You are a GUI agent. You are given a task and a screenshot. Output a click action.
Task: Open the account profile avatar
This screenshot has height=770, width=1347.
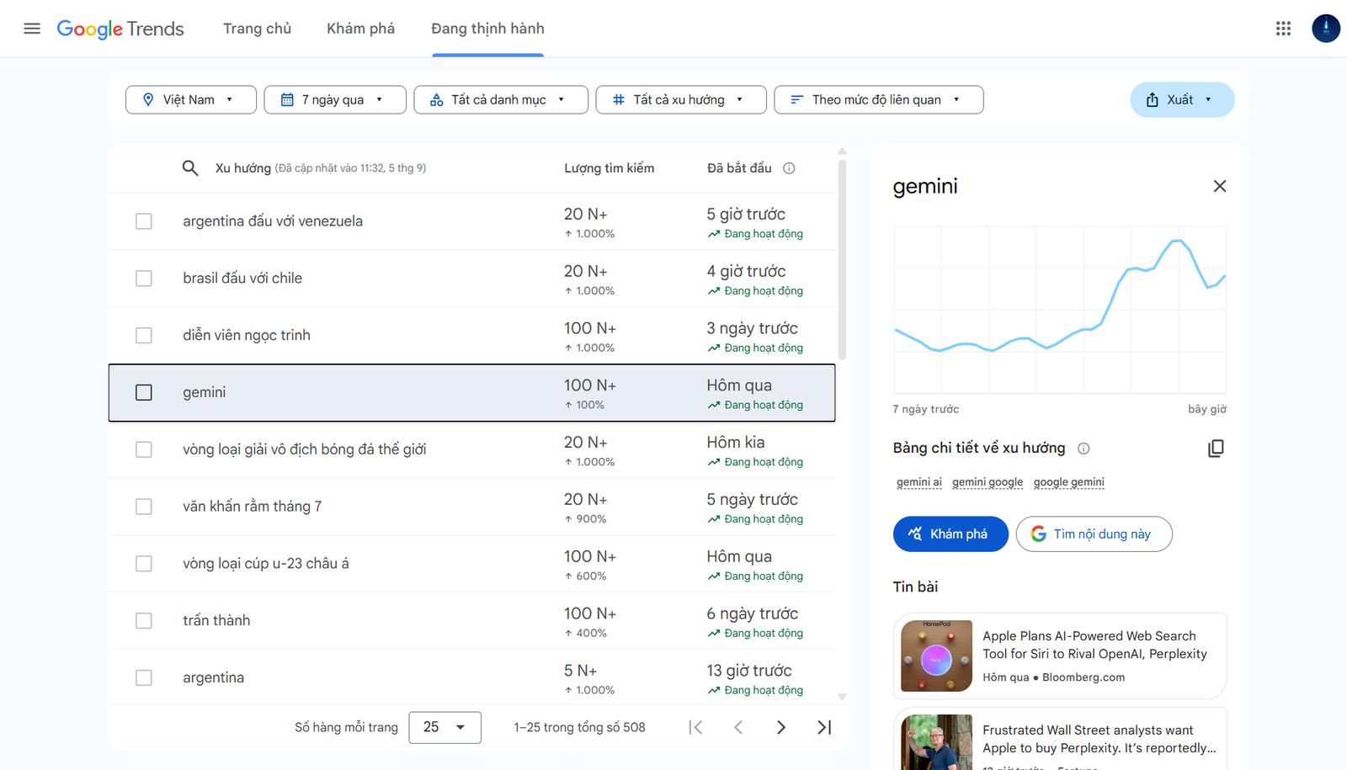(1326, 29)
